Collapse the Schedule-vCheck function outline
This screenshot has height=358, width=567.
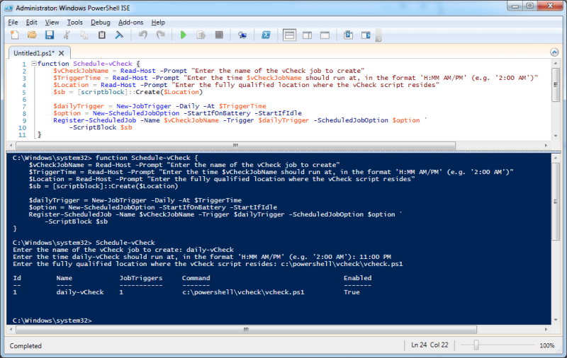click(x=33, y=64)
